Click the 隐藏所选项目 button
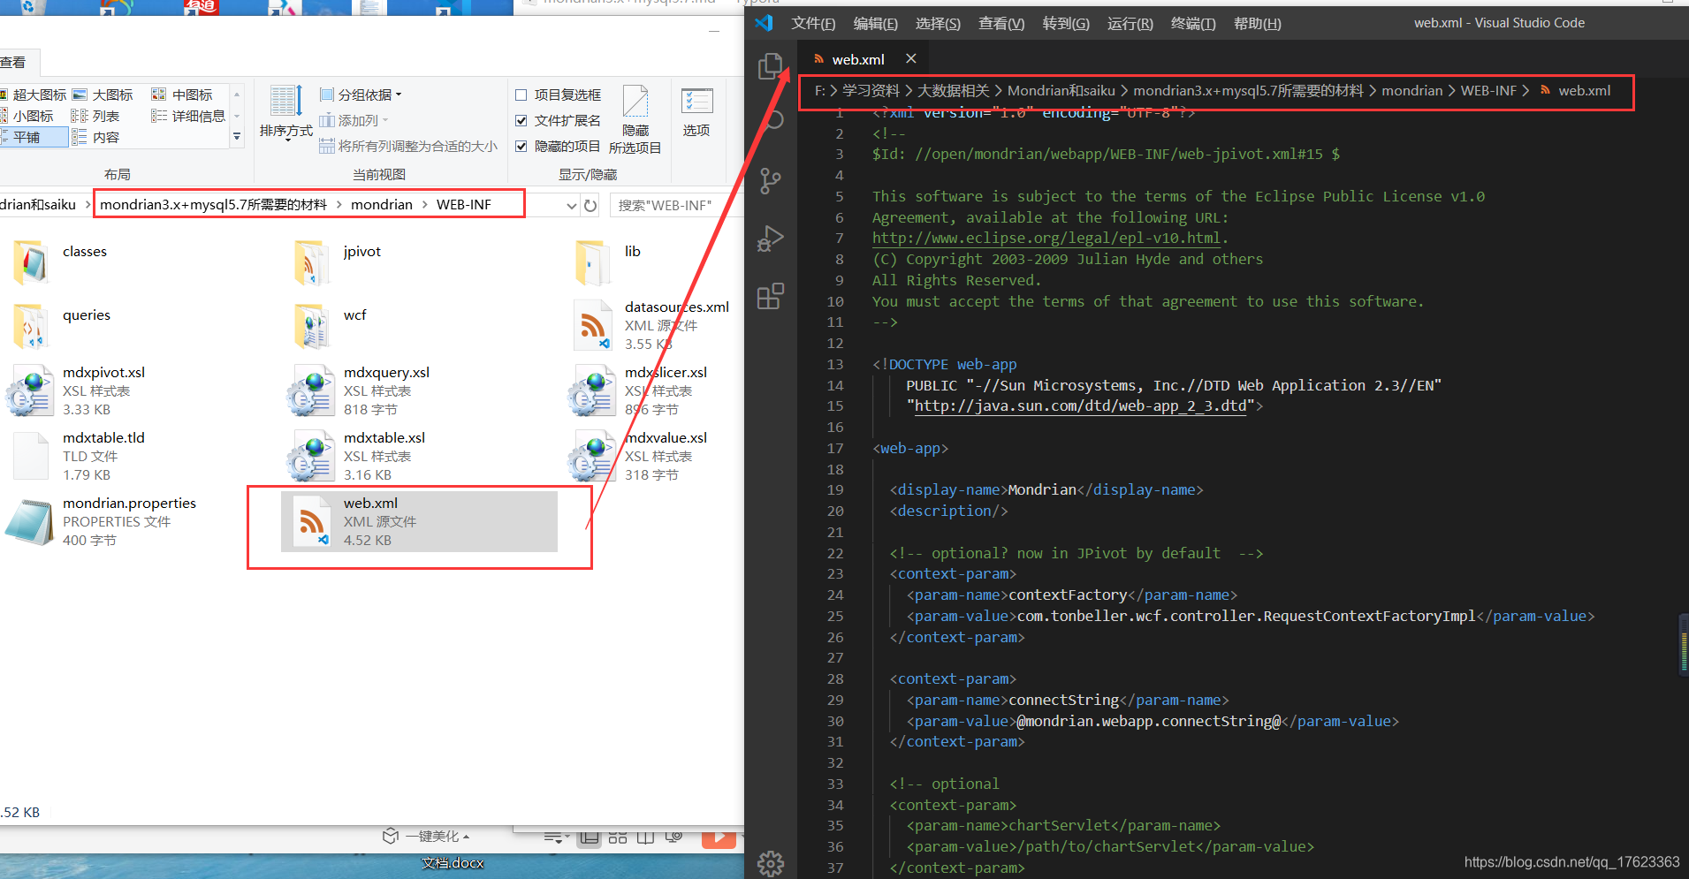This screenshot has width=1689, height=879. pyautogui.click(x=635, y=119)
